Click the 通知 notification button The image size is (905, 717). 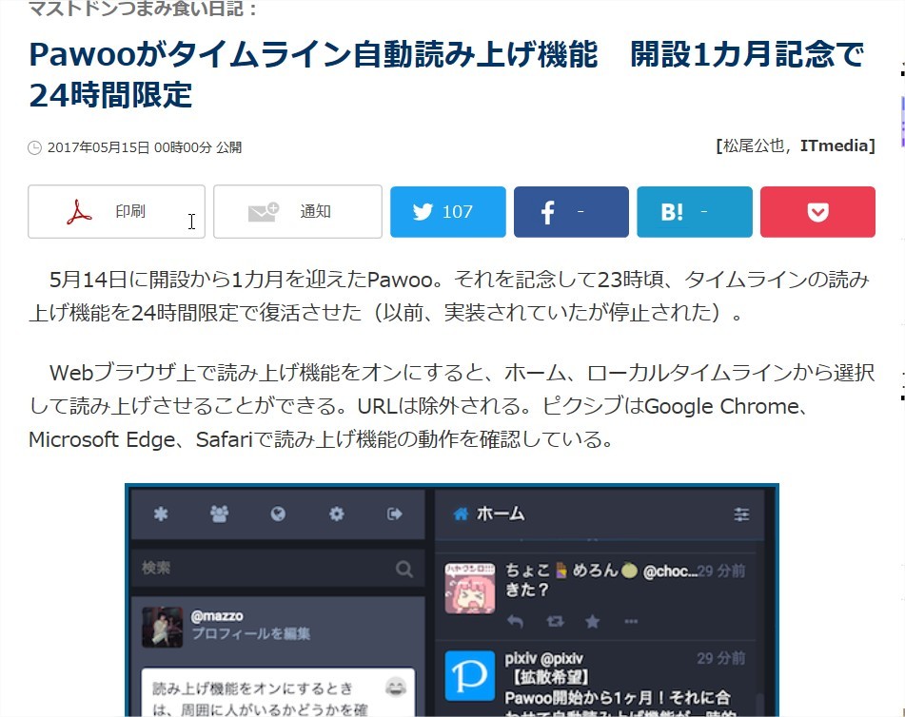coord(297,212)
